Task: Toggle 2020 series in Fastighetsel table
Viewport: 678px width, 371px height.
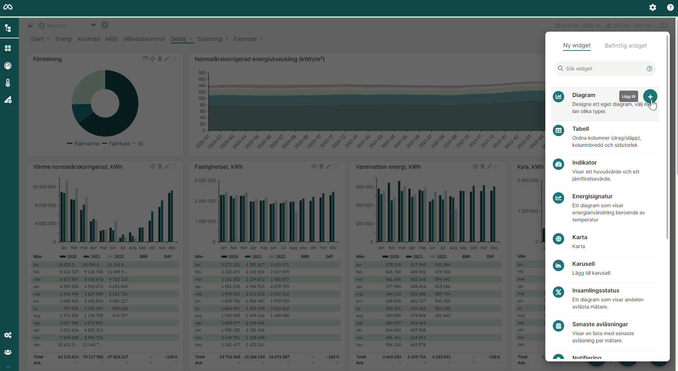Action: (x=229, y=257)
